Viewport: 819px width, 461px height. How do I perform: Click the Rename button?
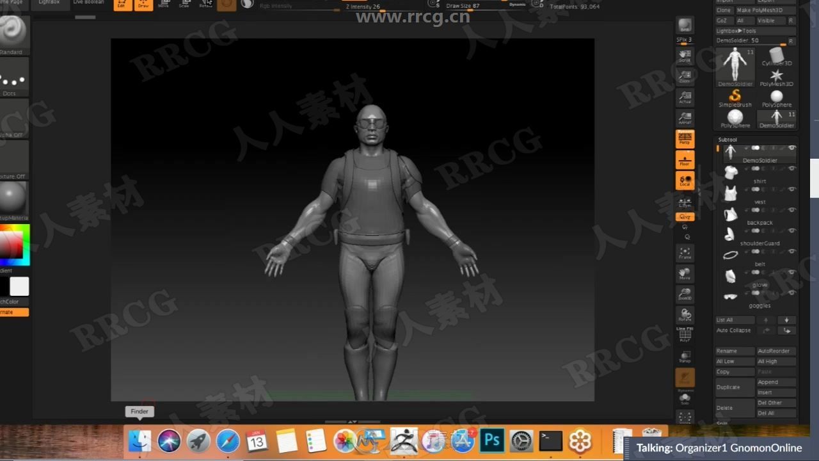pyautogui.click(x=735, y=351)
